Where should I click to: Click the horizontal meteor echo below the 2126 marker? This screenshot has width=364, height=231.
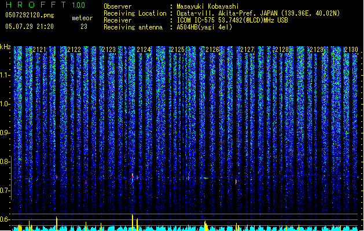[x=205, y=178]
